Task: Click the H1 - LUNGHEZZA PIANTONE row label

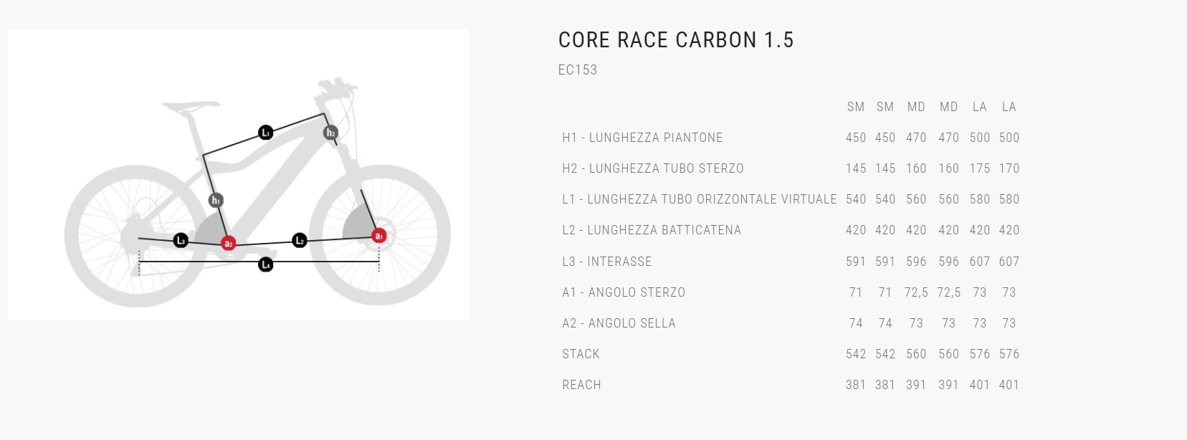Action: (642, 138)
